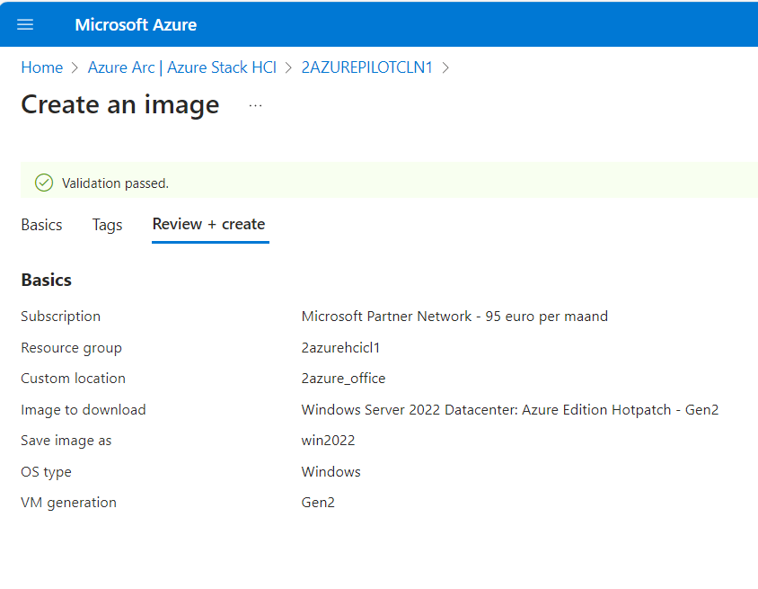
Task: Select the Gen2 VM generation value
Action: coord(318,503)
